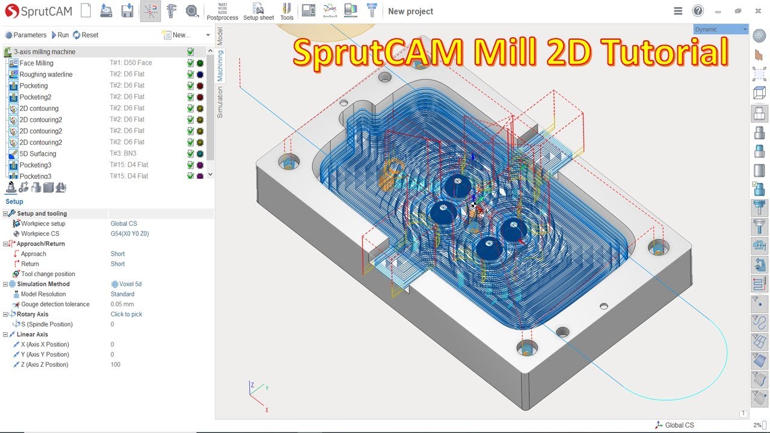Screen dimensions: 770x433
Task: Open the Dynamic view mode dropdown
Action: coord(721,29)
